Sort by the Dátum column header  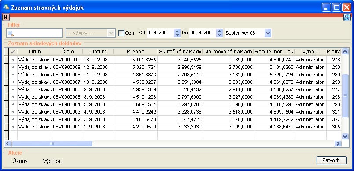(98, 52)
